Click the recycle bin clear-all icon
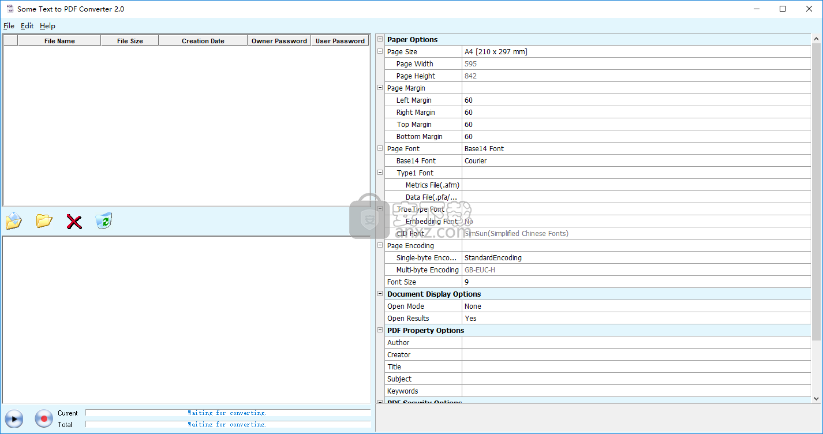 (x=104, y=220)
